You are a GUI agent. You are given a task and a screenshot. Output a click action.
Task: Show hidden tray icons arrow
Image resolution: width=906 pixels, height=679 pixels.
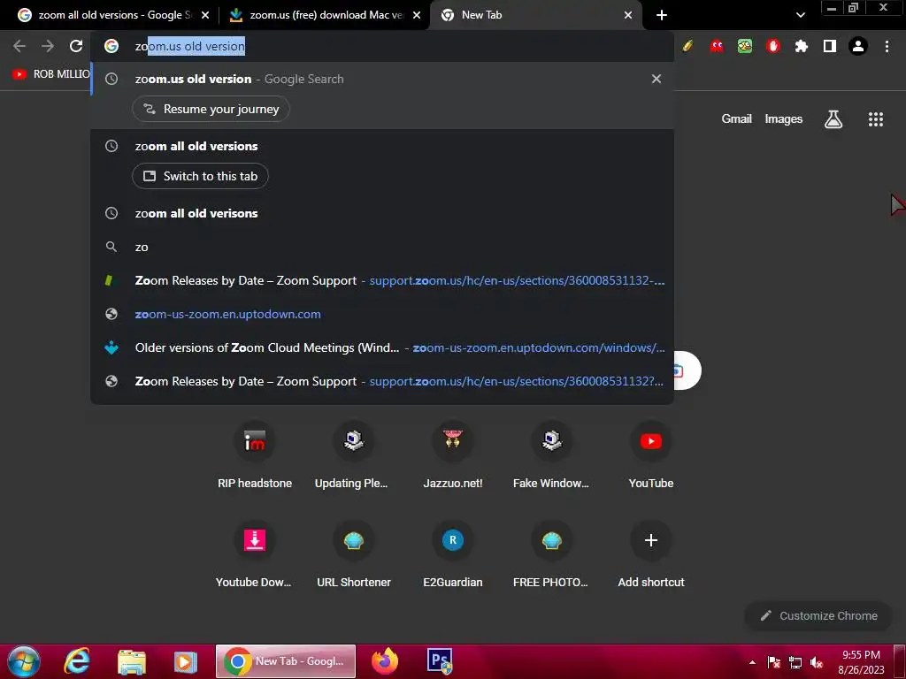click(x=752, y=662)
